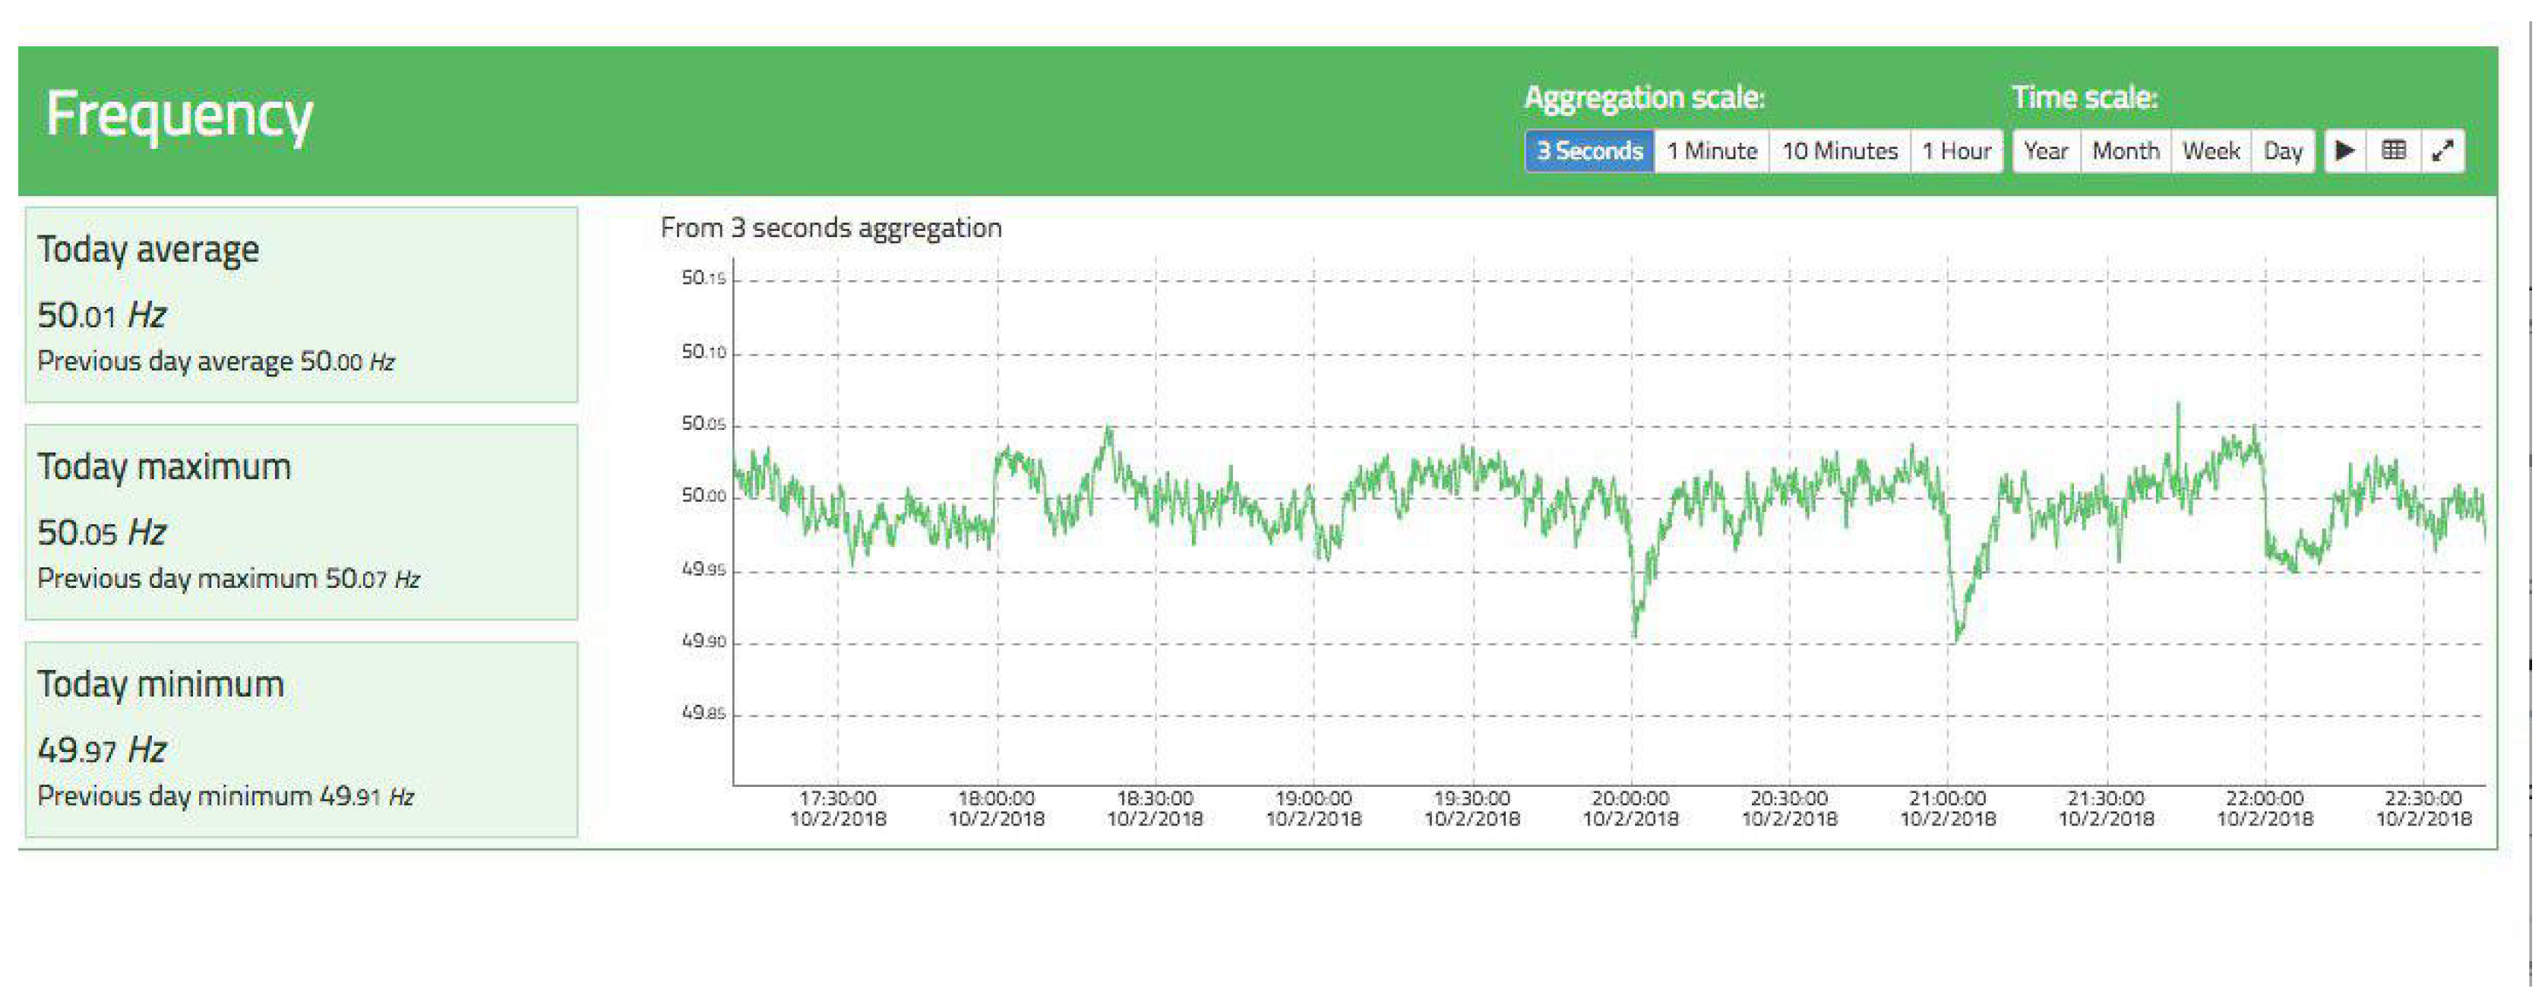Switch time scale to Month
Viewport: 2545px width, 1001px height.
pyautogui.click(x=2125, y=151)
